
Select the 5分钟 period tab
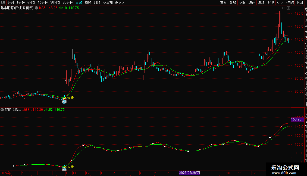pyautogui.click(x=31, y=2)
